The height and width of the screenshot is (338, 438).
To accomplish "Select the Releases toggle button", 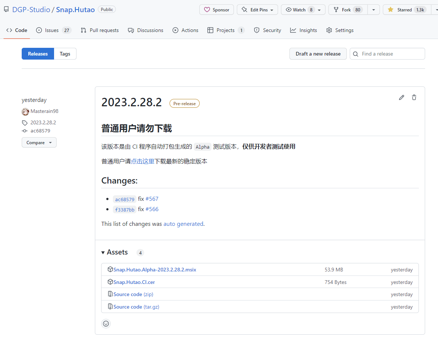I will 38,54.
